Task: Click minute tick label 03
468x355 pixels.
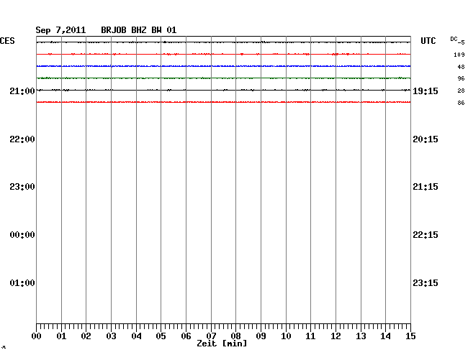Action: pos(111,336)
